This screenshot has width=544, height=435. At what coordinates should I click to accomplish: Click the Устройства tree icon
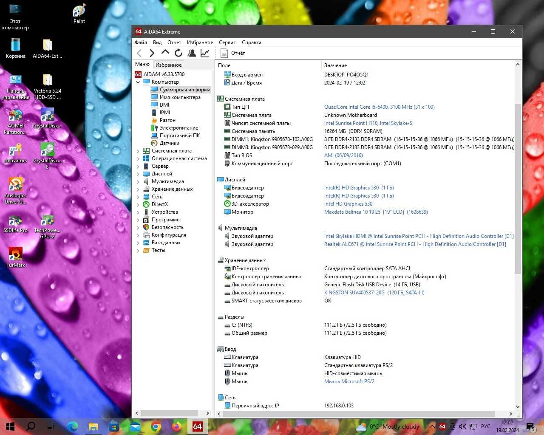tap(146, 212)
